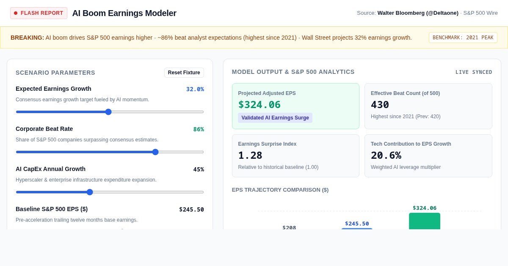508x266 pixels.
Task: Click the AI CapEx Annual Growth label
Action: [50, 169]
